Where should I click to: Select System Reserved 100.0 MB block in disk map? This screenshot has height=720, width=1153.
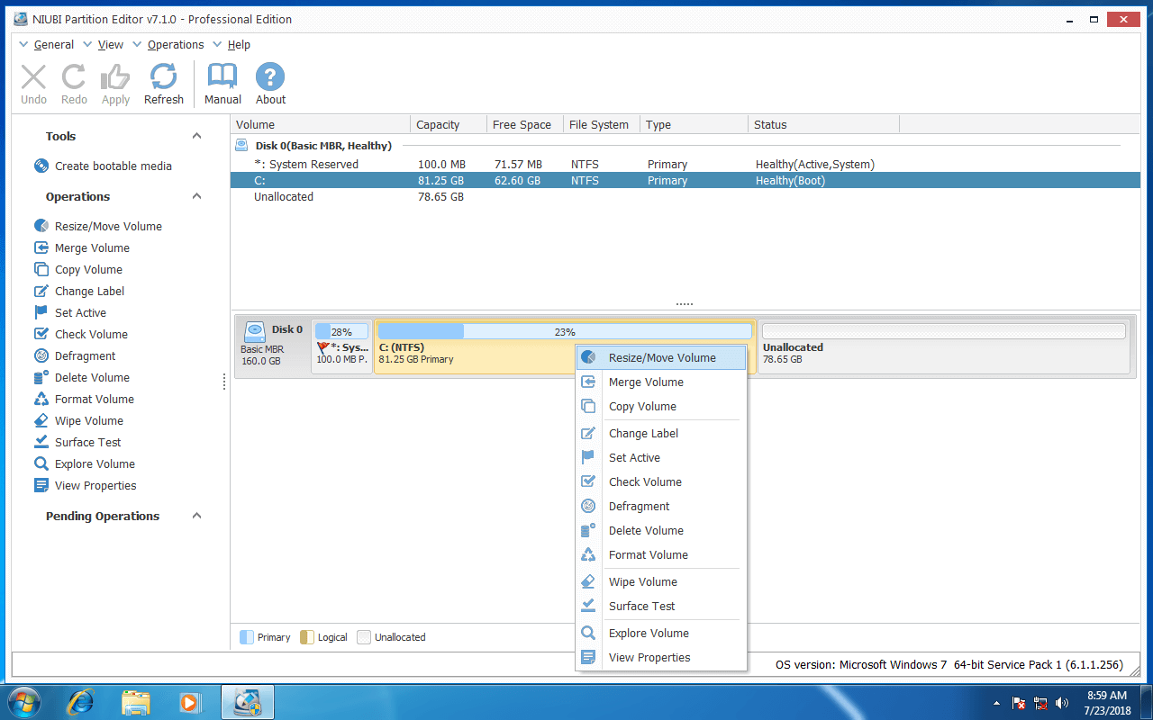pos(341,346)
